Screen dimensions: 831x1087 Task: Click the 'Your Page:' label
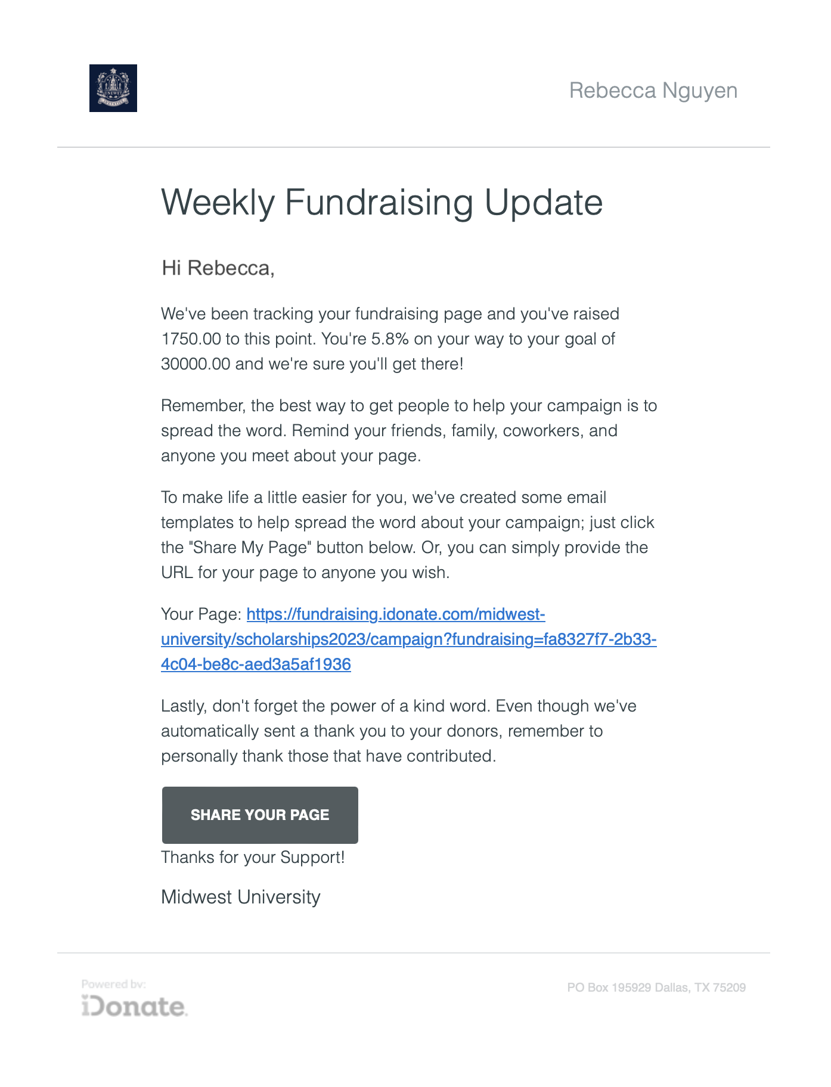click(201, 614)
